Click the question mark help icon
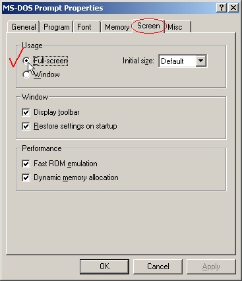This screenshot has width=242, height=281. 222,8
